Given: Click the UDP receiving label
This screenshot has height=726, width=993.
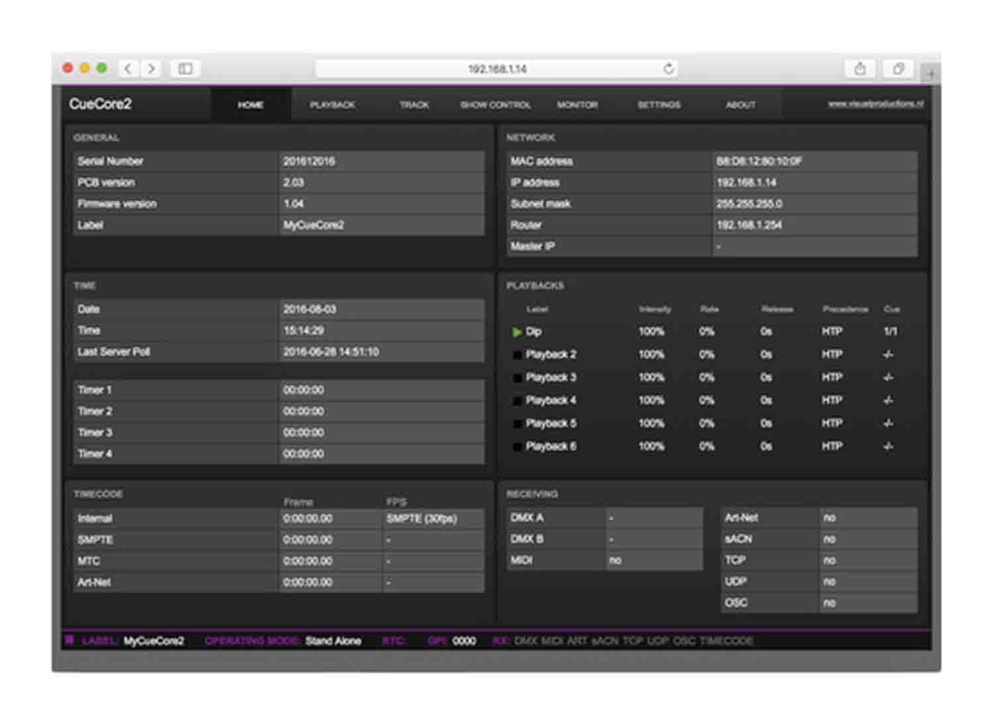Looking at the screenshot, I should [x=735, y=581].
